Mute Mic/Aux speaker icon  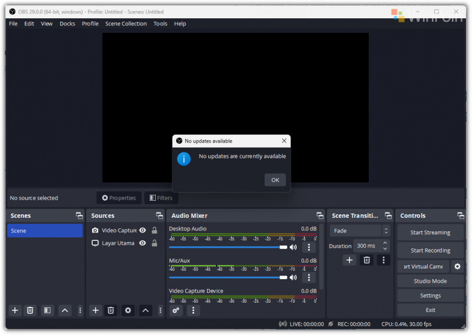293,277
